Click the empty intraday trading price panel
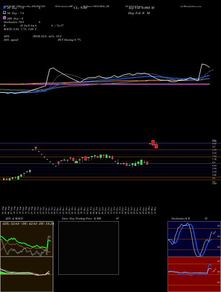This screenshot has height=292, width=221. point(88,248)
